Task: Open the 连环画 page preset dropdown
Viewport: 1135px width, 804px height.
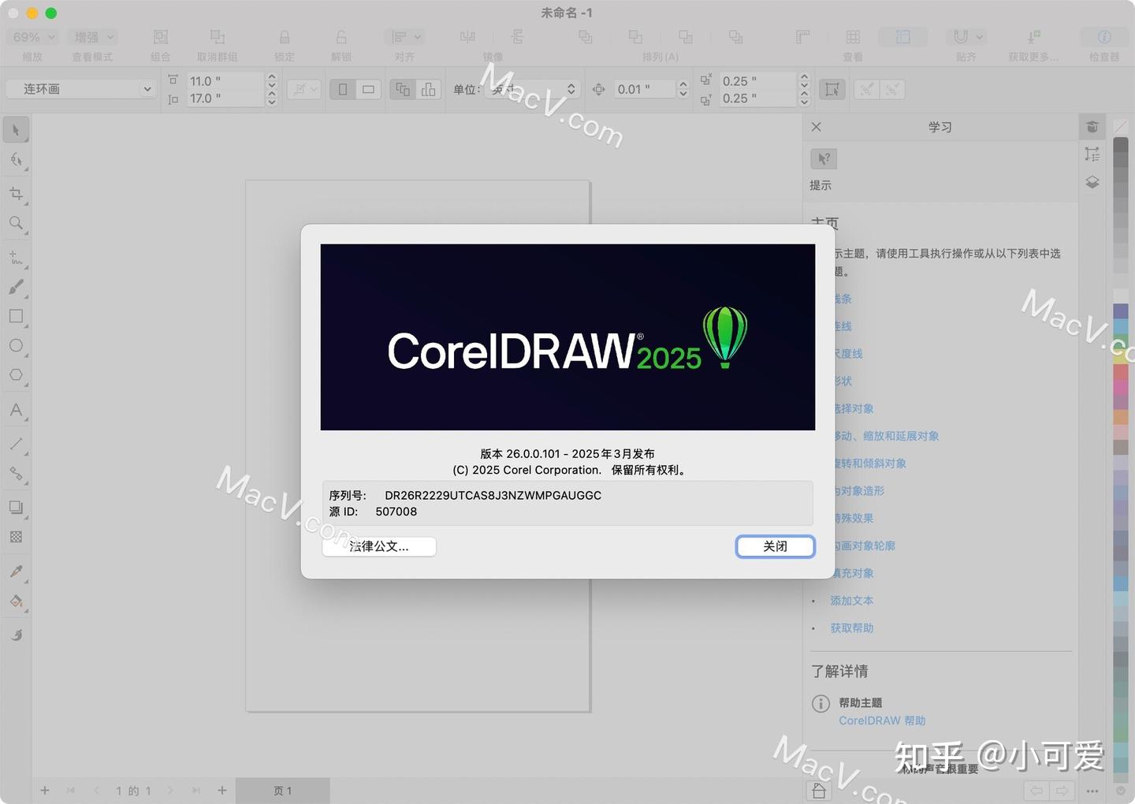Action: tap(147, 88)
